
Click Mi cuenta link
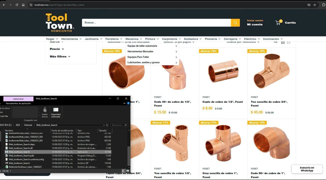coord(255,24)
